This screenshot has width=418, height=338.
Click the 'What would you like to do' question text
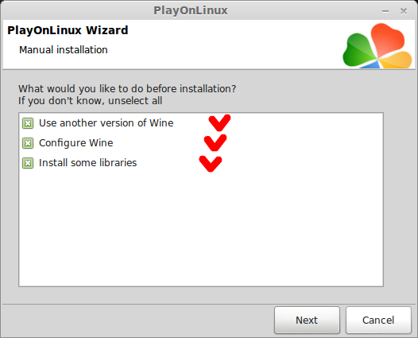click(x=127, y=89)
